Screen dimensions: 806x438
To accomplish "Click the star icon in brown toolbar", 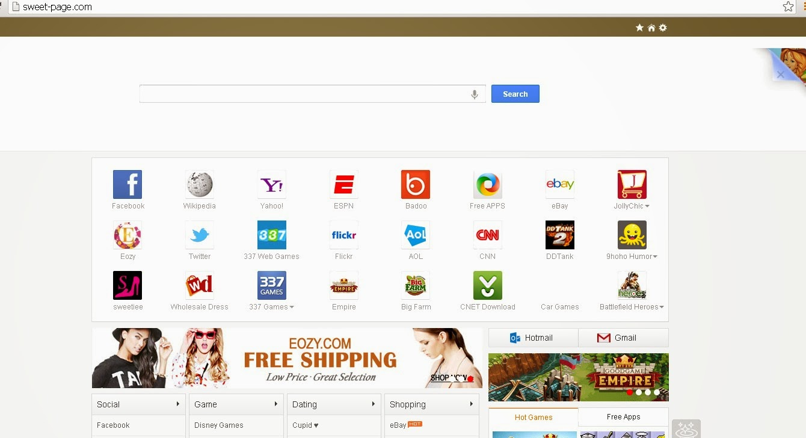I will point(639,28).
